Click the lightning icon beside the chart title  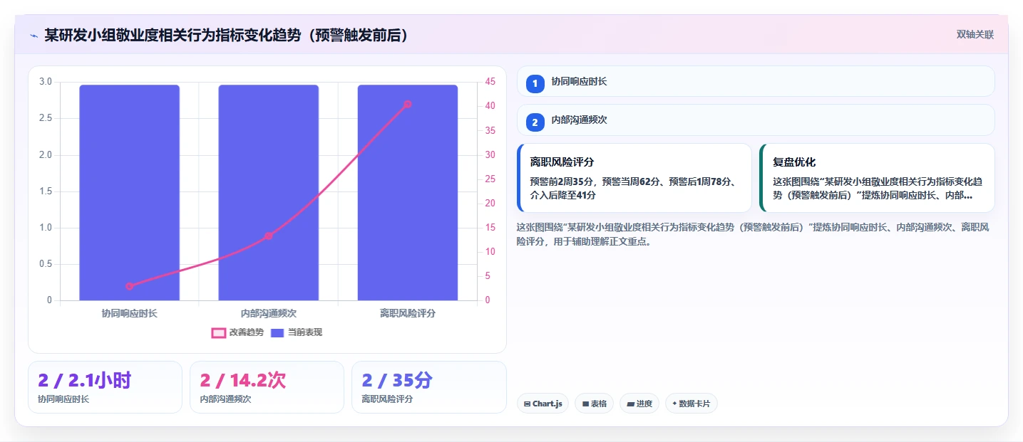point(34,35)
